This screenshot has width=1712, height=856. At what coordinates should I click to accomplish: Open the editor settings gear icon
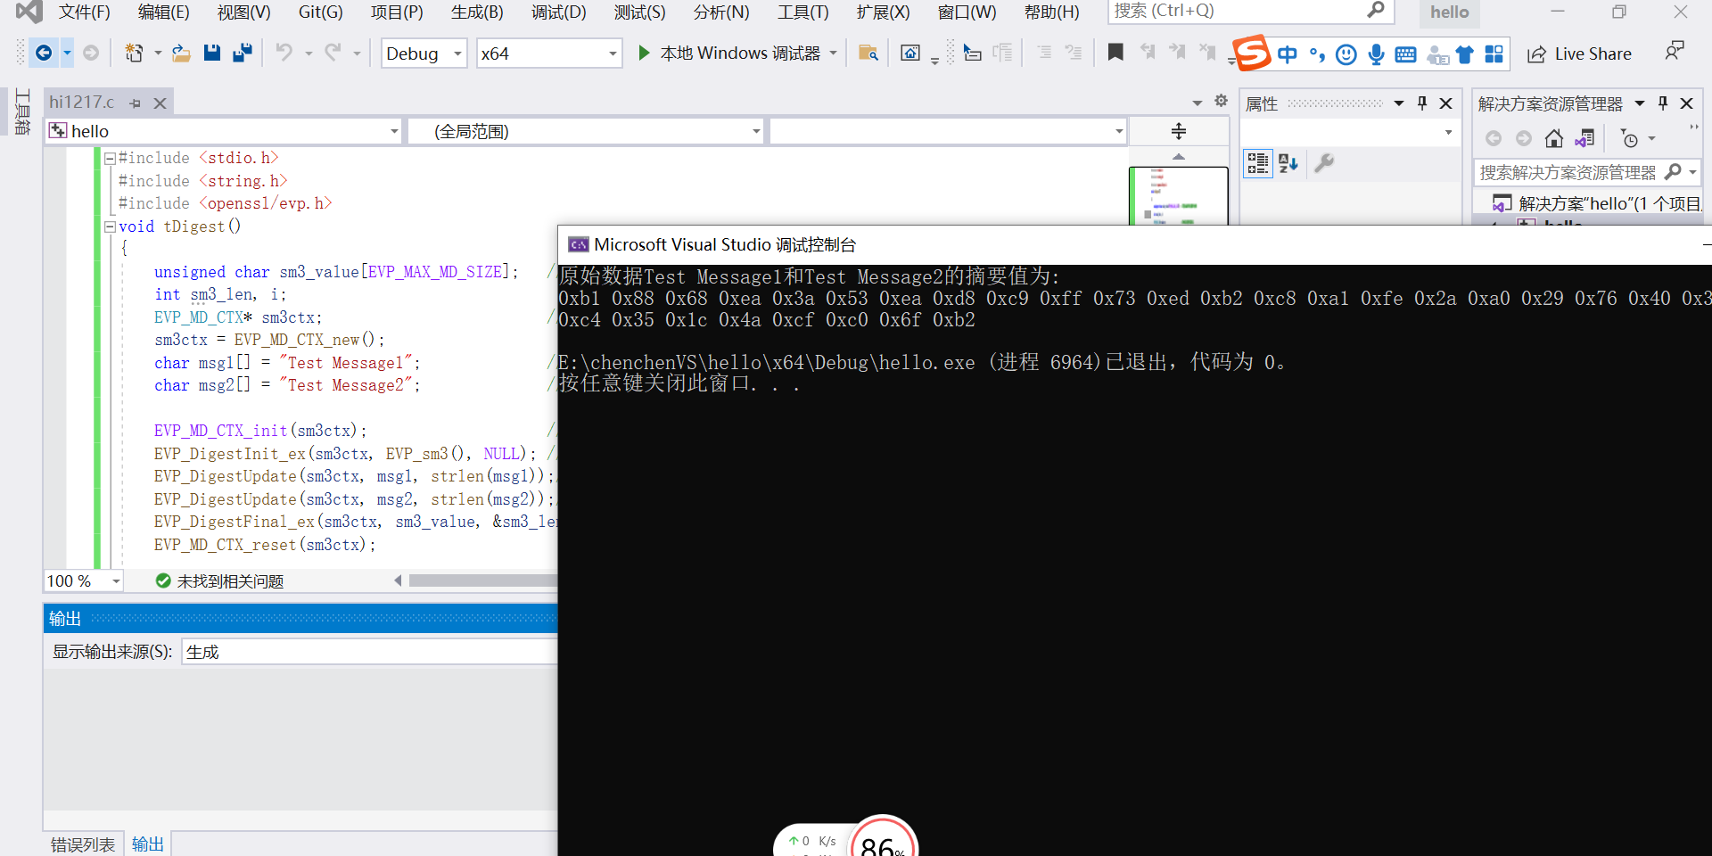pyautogui.click(x=1222, y=101)
